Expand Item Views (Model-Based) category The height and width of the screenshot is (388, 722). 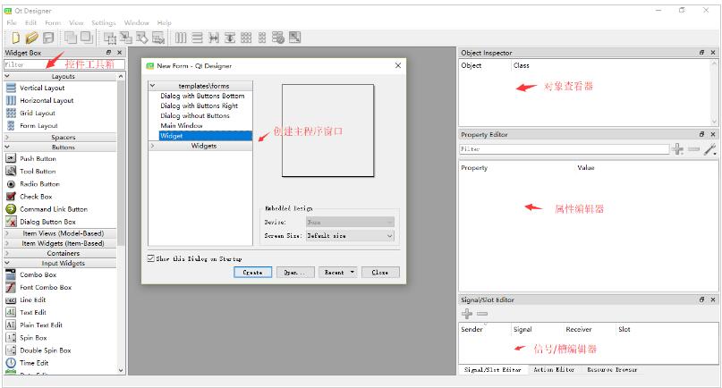[x=7, y=233]
